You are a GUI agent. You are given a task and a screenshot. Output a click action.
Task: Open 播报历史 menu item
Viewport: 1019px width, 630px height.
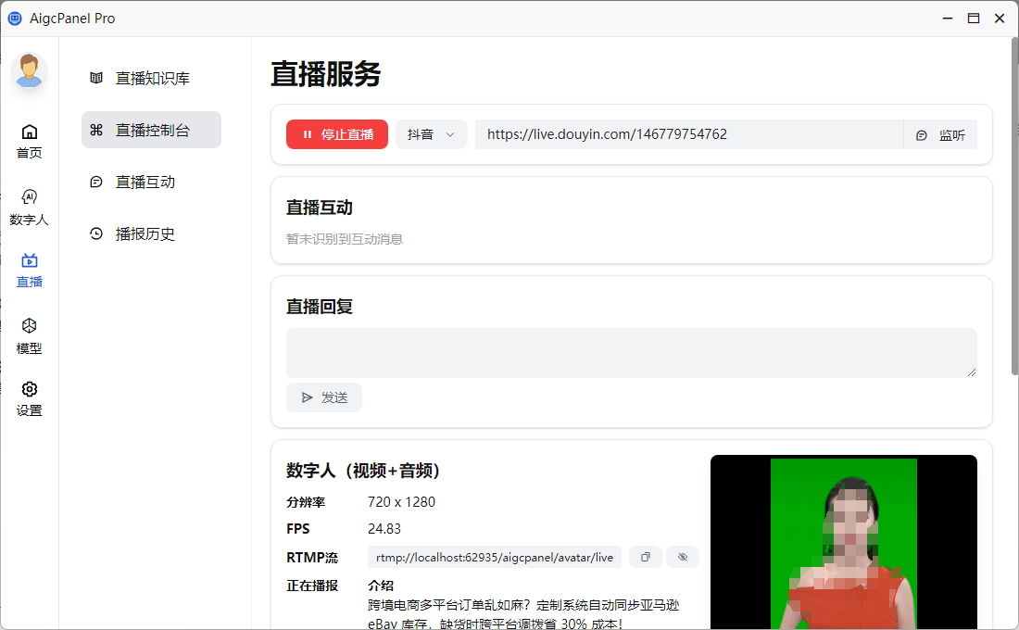coord(151,234)
